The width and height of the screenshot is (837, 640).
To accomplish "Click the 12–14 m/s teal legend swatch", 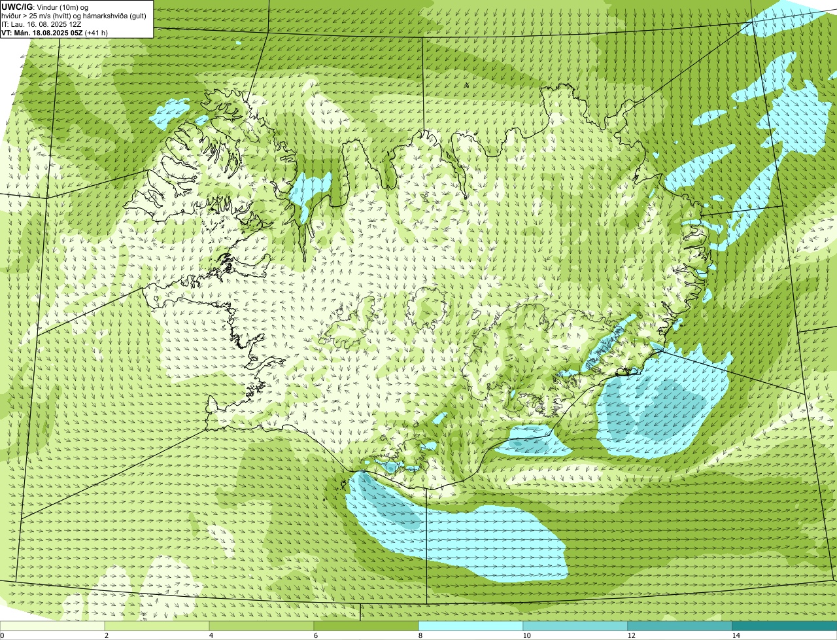I will click(680, 626).
